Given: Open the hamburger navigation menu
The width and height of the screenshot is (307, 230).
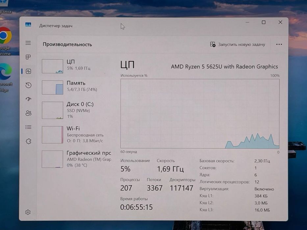Looking at the screenshot, I should coord(28,43).
